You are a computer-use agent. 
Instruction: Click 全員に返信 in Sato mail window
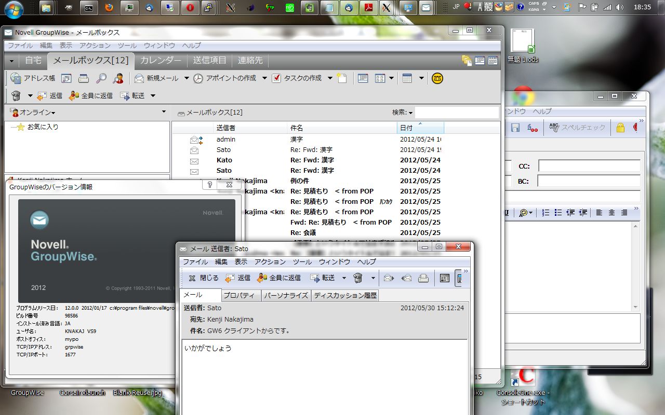click(279, 278)
